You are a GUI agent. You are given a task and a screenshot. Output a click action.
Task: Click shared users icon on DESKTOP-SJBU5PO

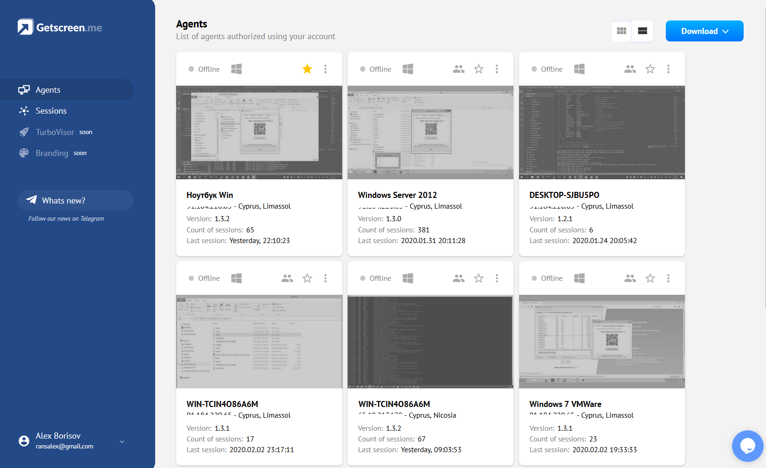(x=630, y=69)
